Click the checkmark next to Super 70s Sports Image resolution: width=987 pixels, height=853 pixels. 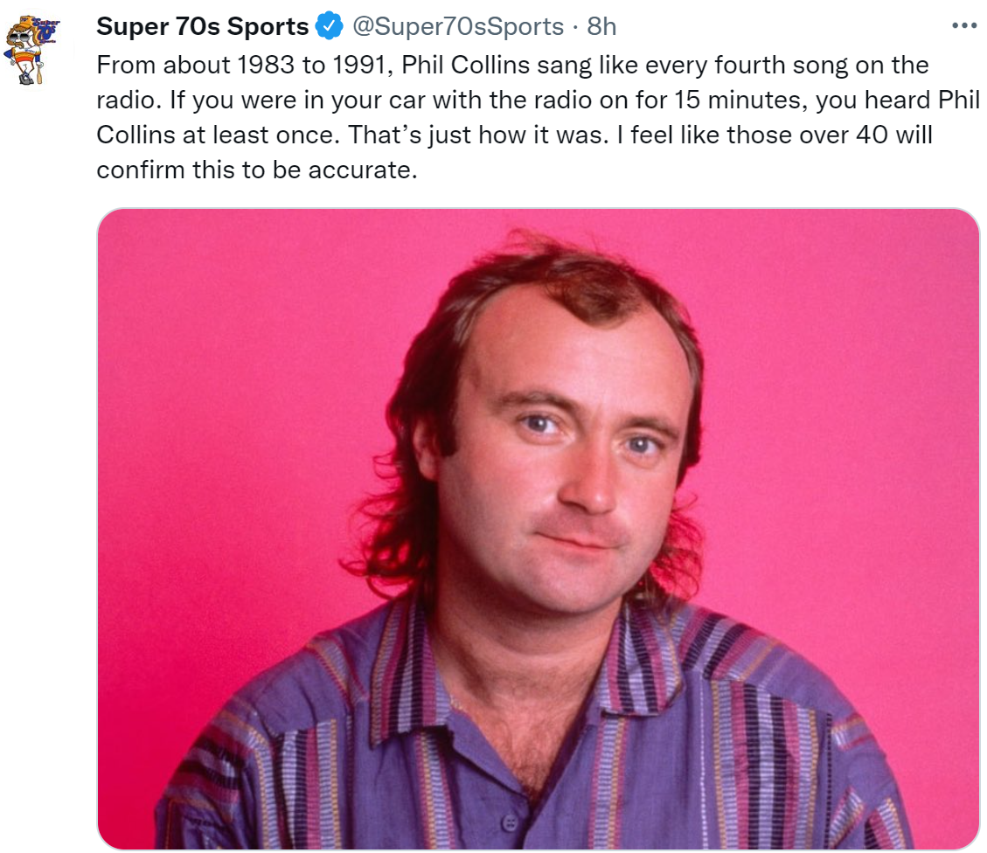[329, 26]
